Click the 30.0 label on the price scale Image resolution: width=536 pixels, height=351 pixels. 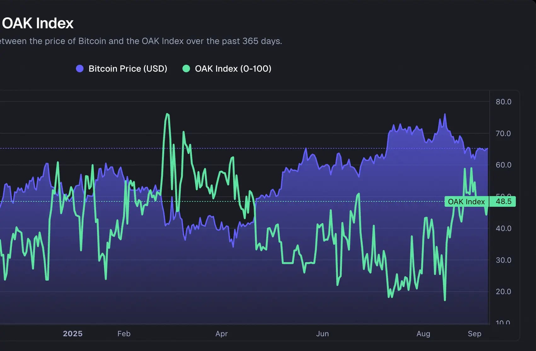(x=503, y=260)
